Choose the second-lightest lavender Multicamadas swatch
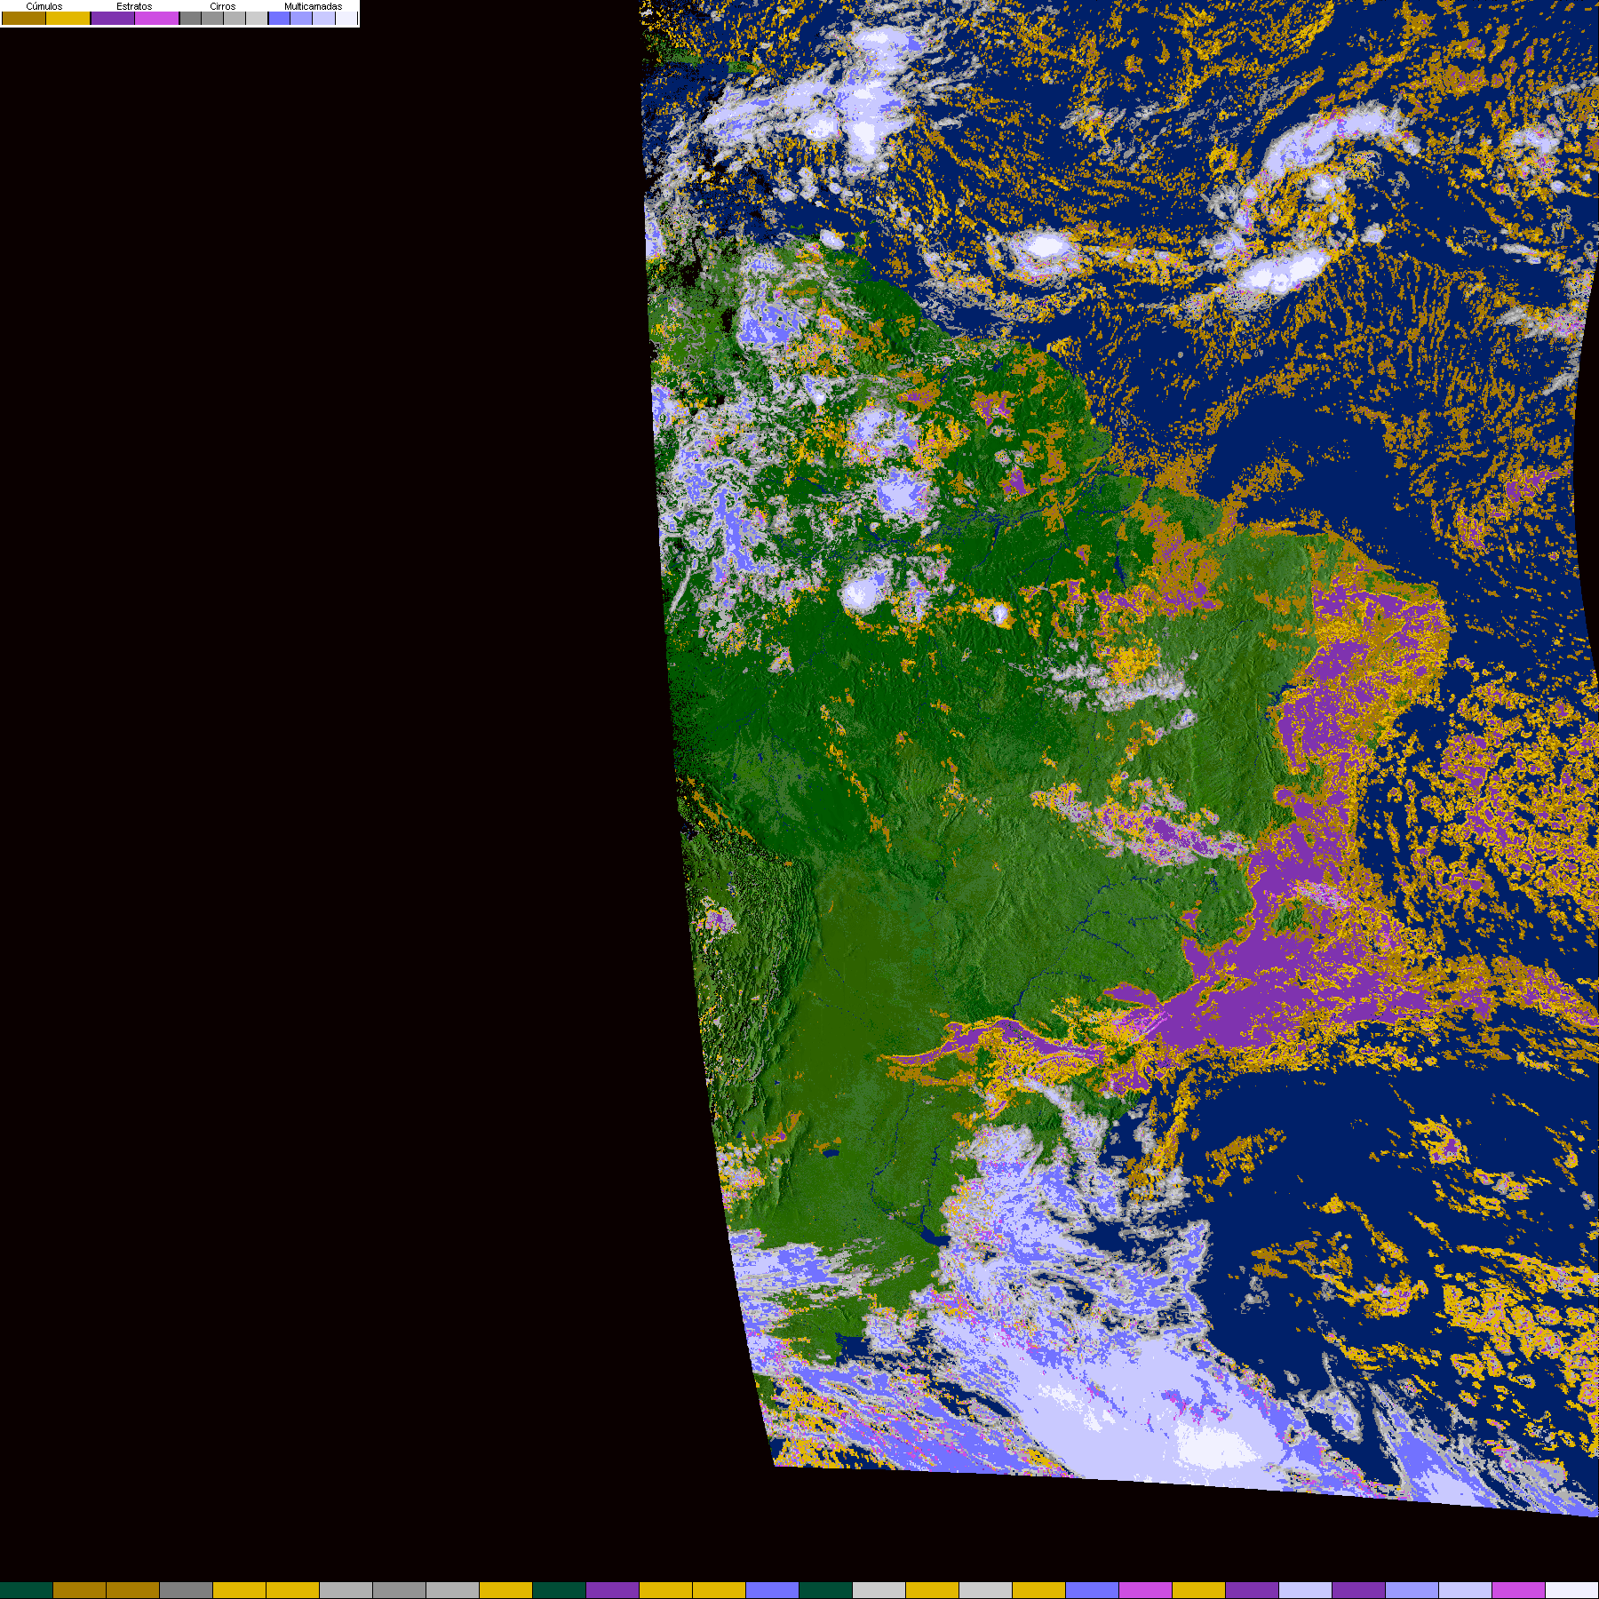The height and width of the screenshot is (1599, 1599). (323, 18)
